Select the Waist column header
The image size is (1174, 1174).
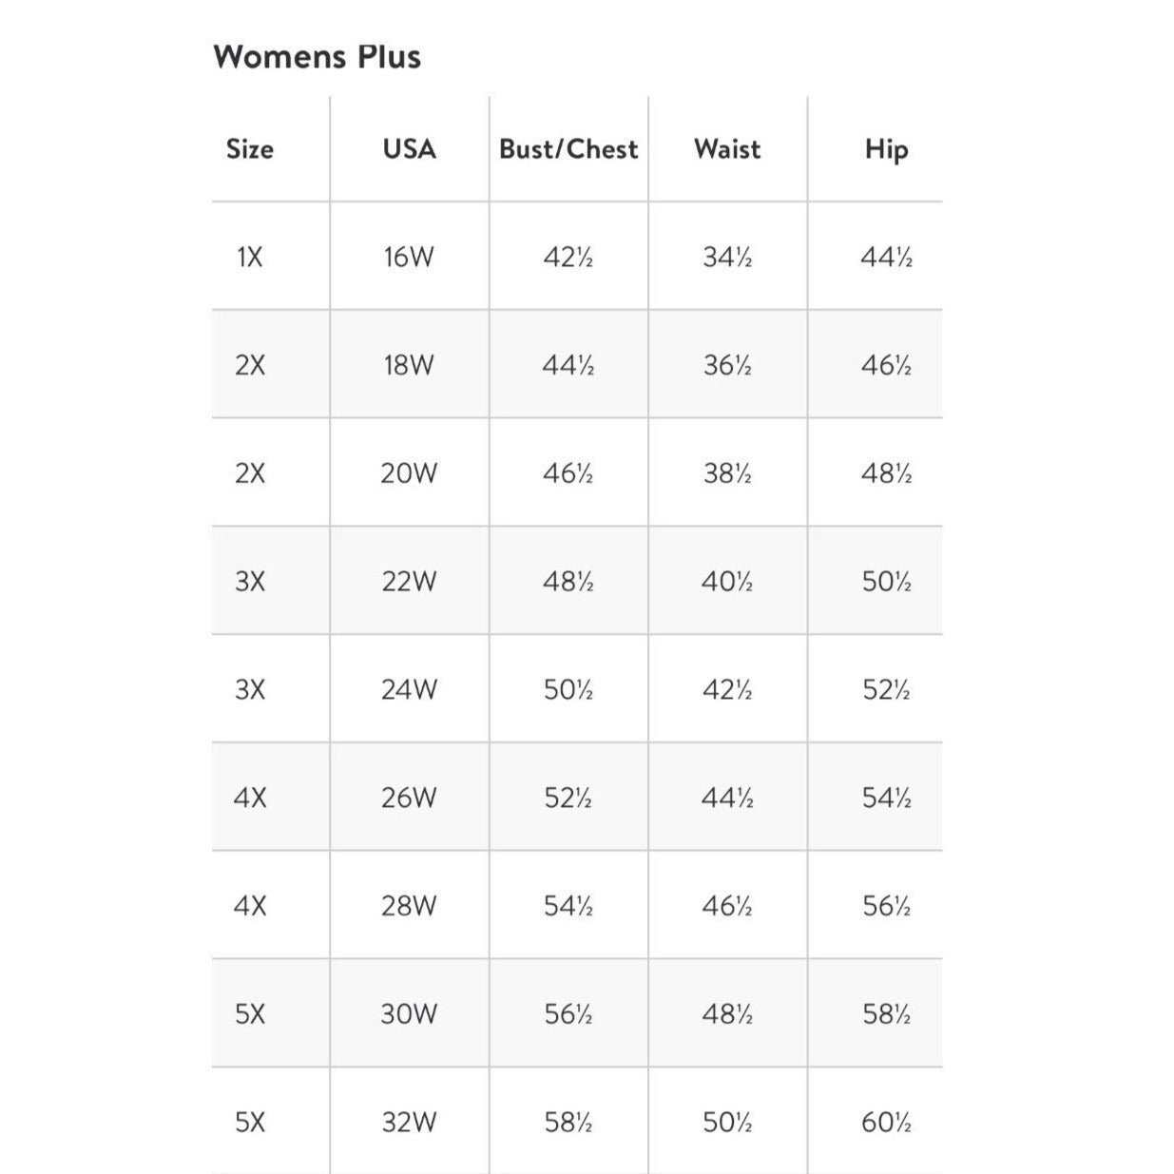click(727, 149)
